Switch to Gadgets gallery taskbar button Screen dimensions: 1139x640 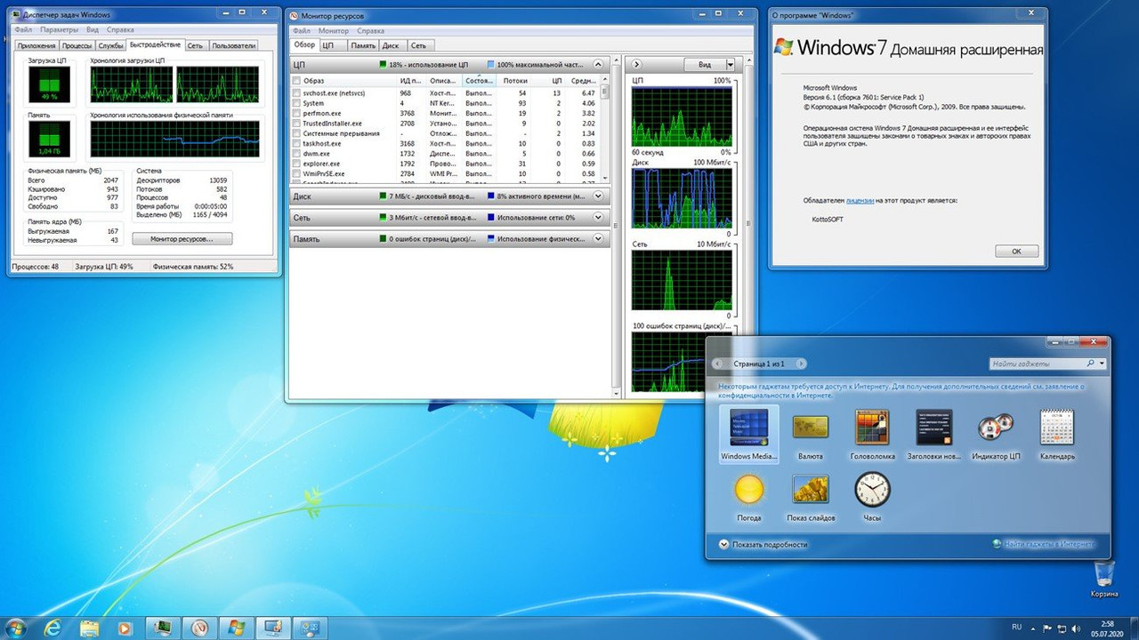tap(273, 628)
